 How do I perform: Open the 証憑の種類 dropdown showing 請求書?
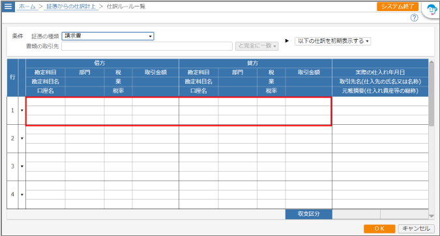tap(108, 36)
